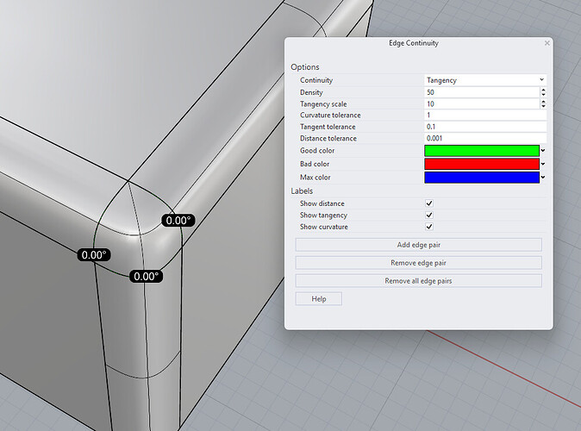Click the Distance tolerance field showing 0.001
Viewport: 581px width, 431px height.
click(x=485, y=138)
